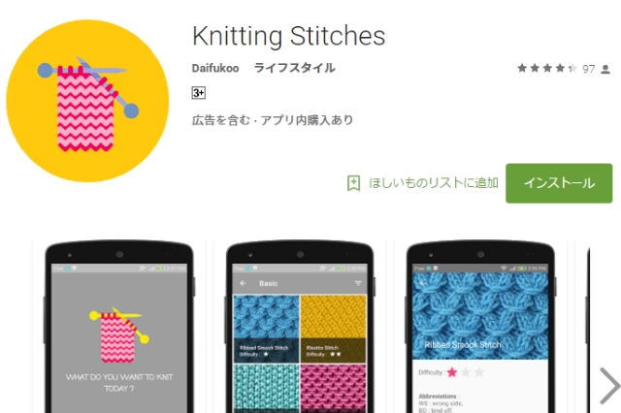621x413 pixels.
Task: Open the ライフスタイル category
Action: click(x=295, y=68)
